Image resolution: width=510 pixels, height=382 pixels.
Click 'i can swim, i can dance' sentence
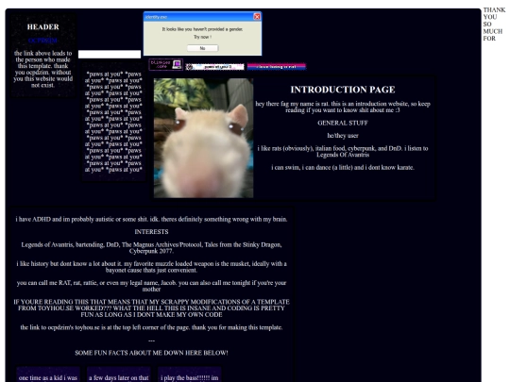click(x=343, y=168)
